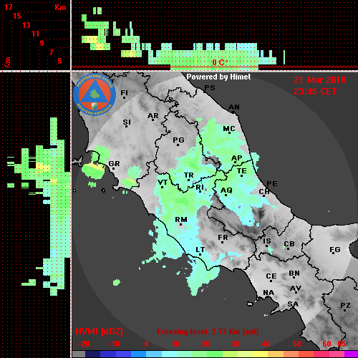Click the '11' km altitude scale label

[x=35, y=34]
